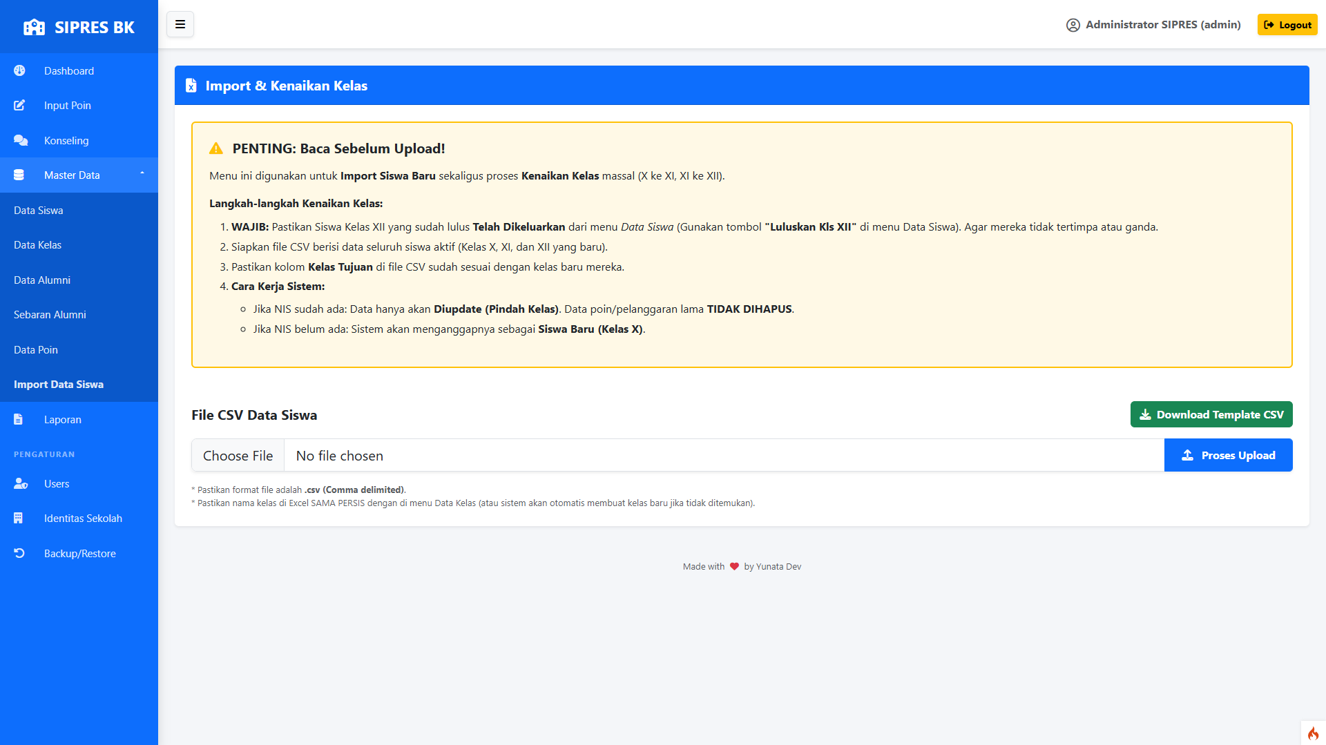Image resolution: width=1326 pixels, height=745 pixels.
Task: Go to Data Siswa submenu
Action: click(39, 211)
